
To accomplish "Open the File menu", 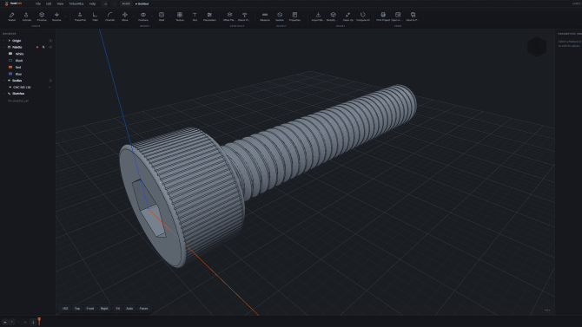I will [38, 3].
